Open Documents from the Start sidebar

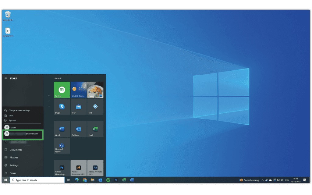coord(15,150)
